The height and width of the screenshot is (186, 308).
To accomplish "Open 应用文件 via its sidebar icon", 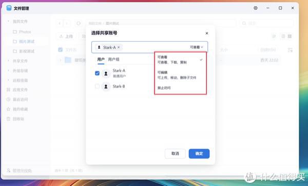I will tap(8, 90).
